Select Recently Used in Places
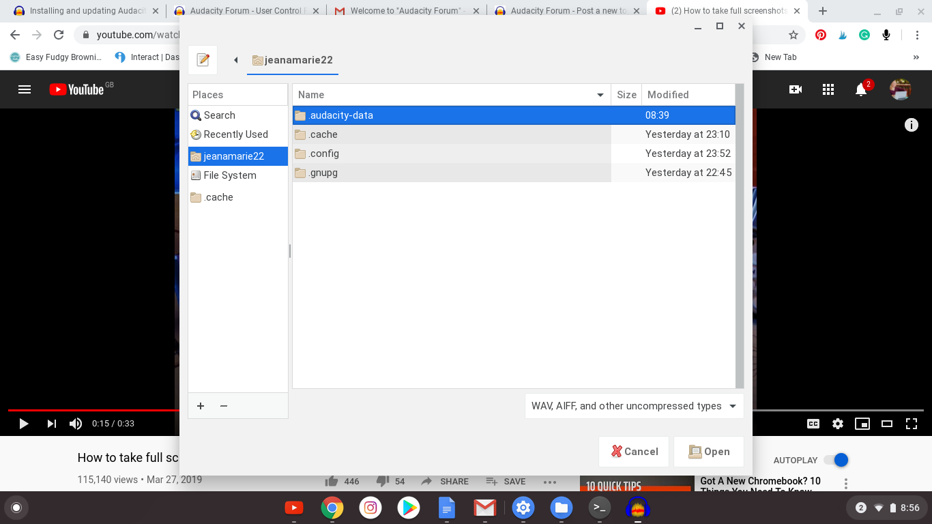Image resolution: width=932 pixels, height=524 pixels. click(235, 134)
